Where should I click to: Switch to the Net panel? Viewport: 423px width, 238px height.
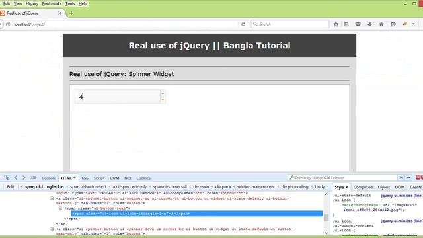point(128,178)
